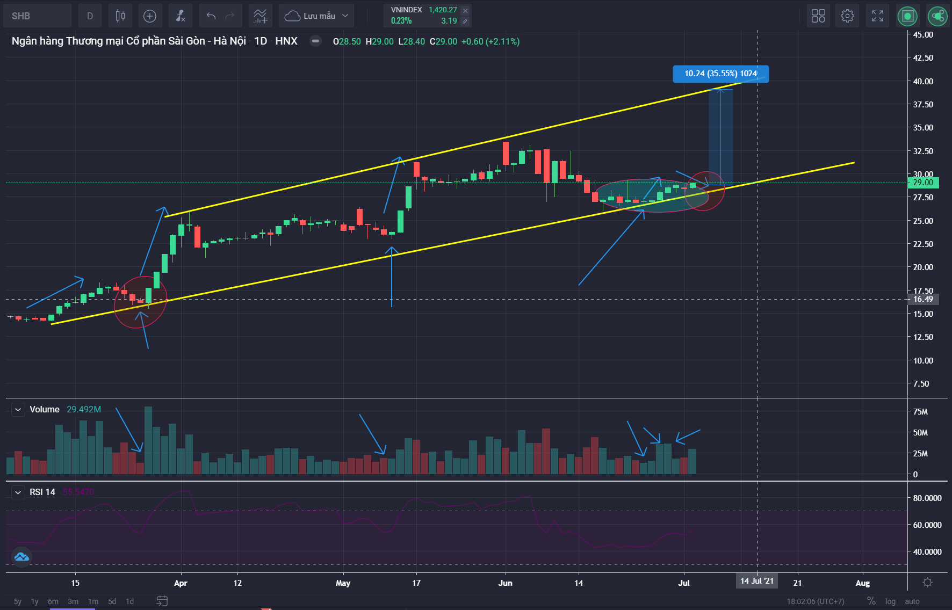This screenshot has height=610, width=952.
Task: Toggle auto scale mode
Action: [912, 601]
